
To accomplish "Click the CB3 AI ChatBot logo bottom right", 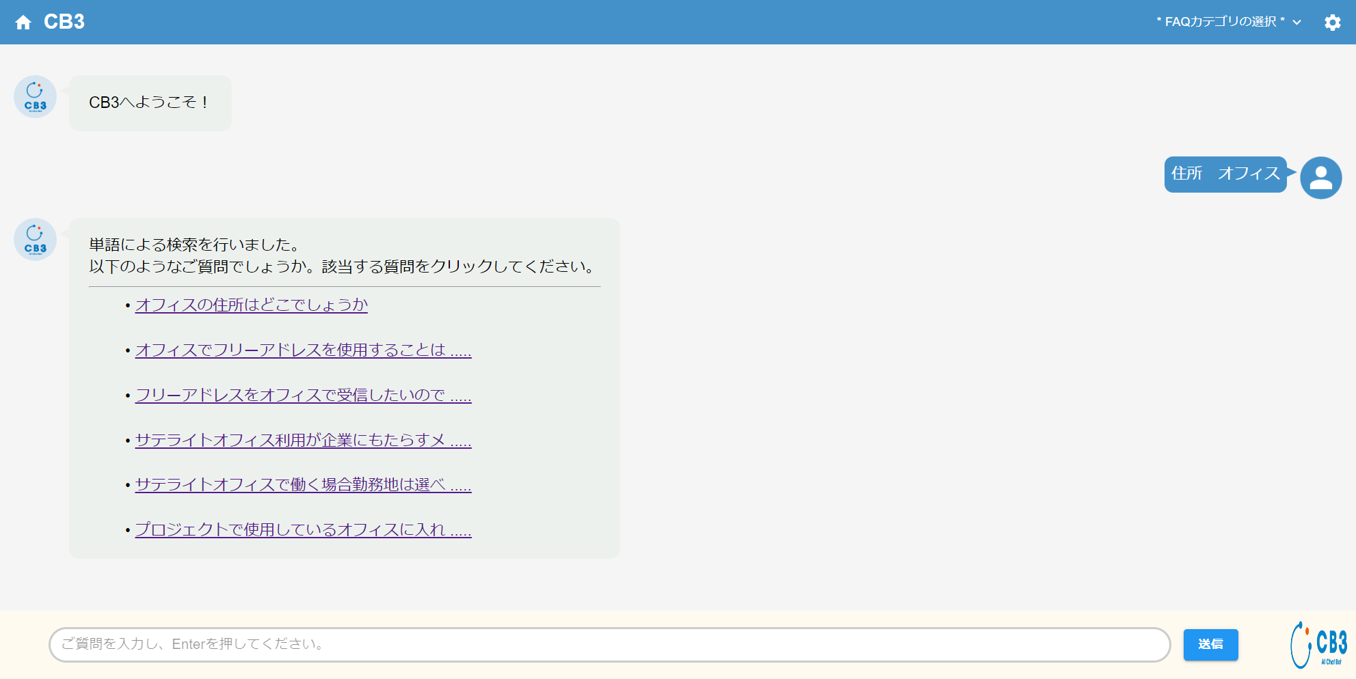I will click(x=1318, y=644).
